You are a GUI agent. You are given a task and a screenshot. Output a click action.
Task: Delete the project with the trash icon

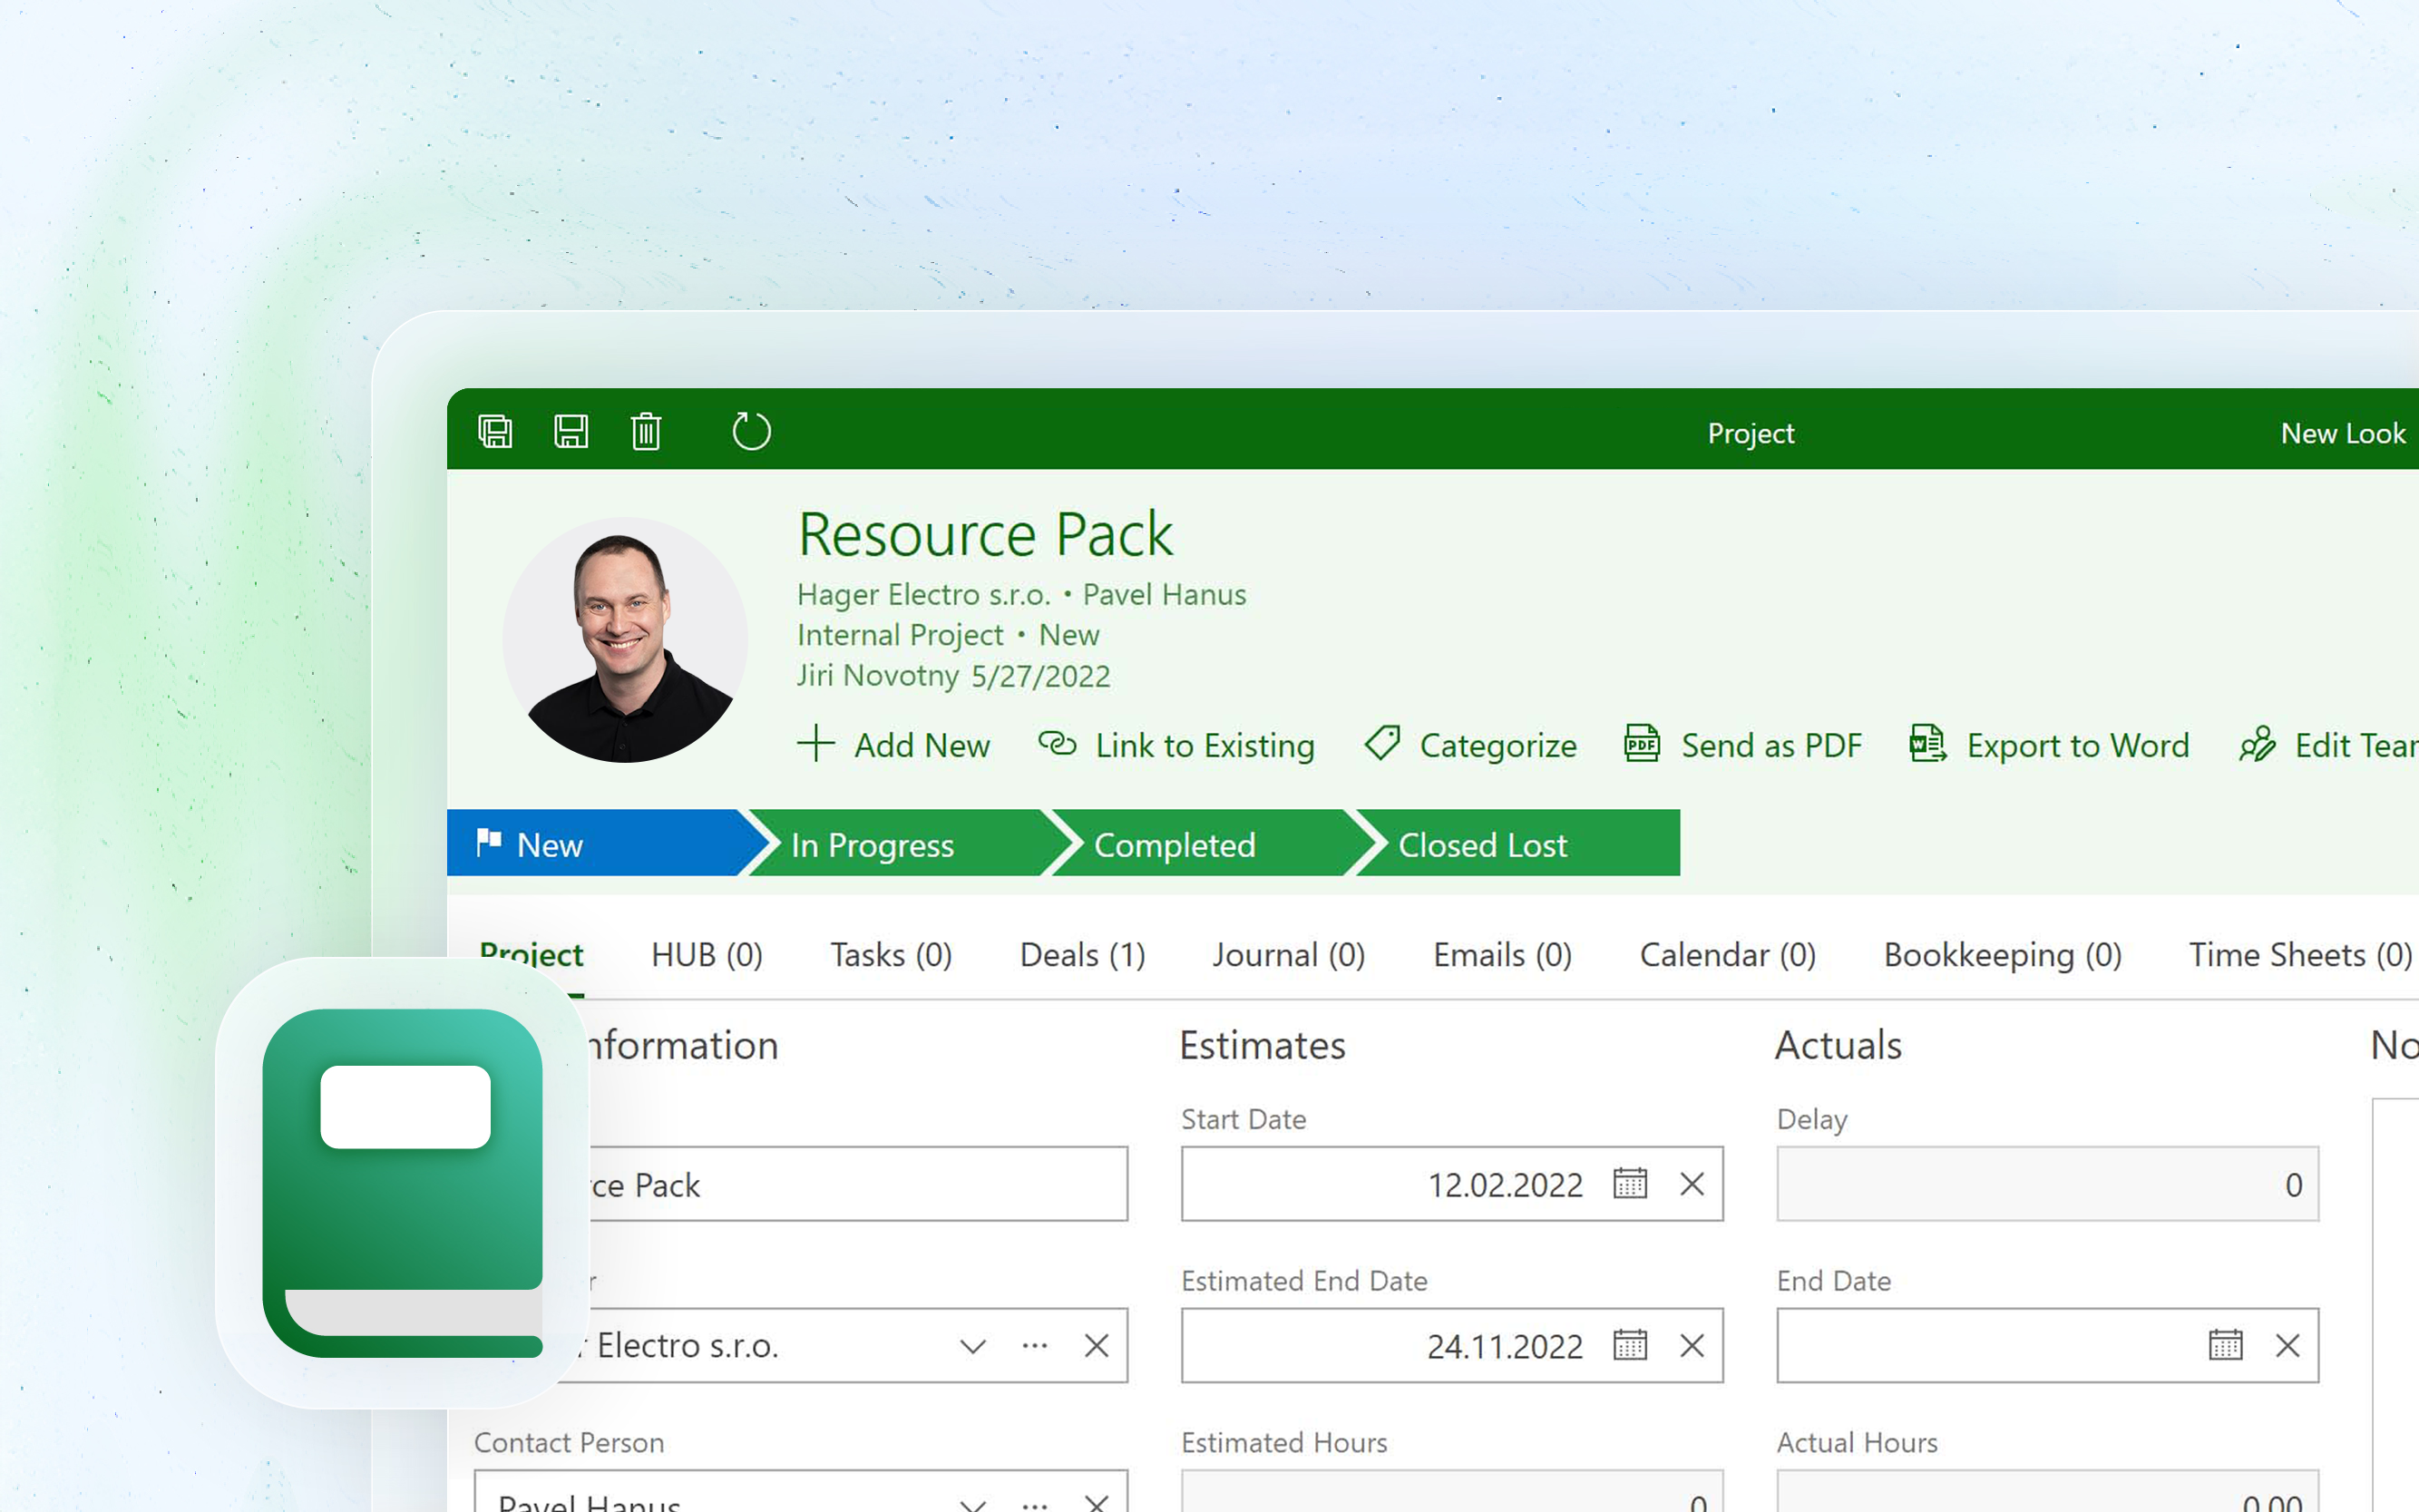[646, 432]
